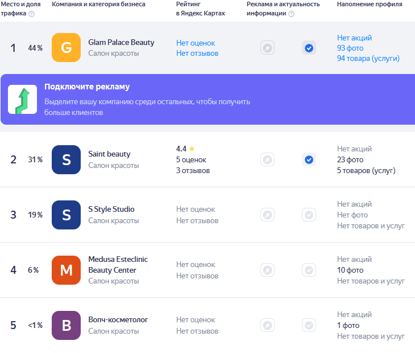Screen dimensions: 415x353
Task: Open the «Нет отзывов» link for Glam Palace Beauty
Action: coord(197,54)
